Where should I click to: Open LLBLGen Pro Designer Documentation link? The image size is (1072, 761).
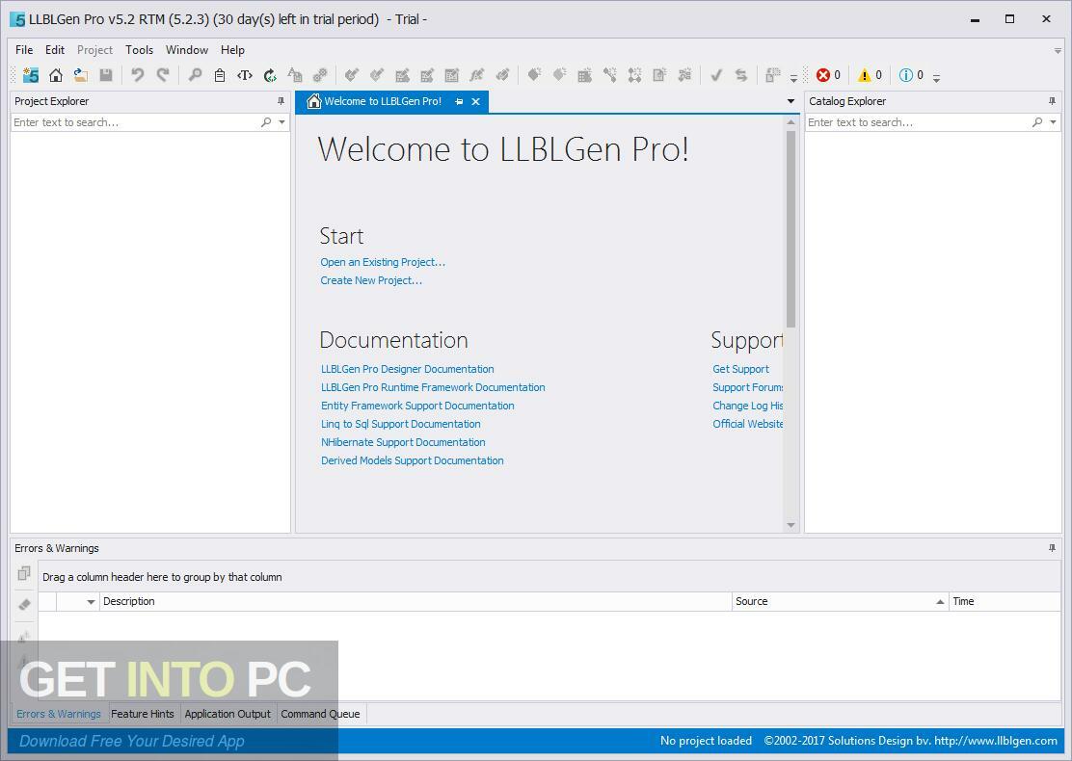408,369
